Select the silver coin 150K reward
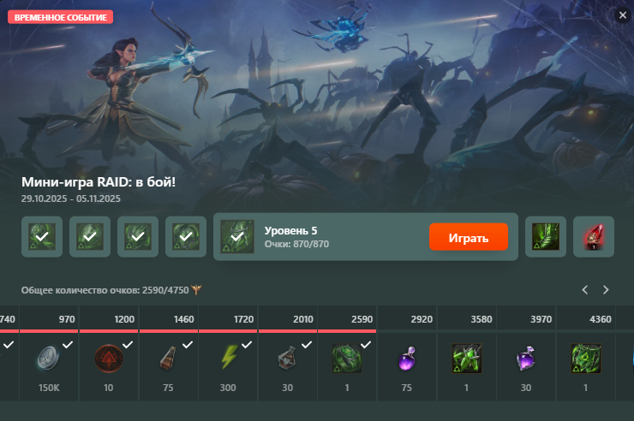The image size is (634, 421). (49, 358)
